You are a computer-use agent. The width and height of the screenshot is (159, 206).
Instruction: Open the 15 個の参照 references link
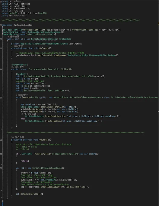click(x=17, y=67)
